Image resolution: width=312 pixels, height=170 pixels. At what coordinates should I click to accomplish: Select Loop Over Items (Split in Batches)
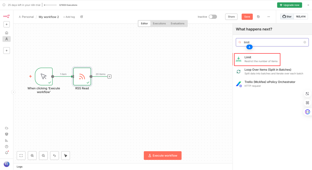(272, 72)
